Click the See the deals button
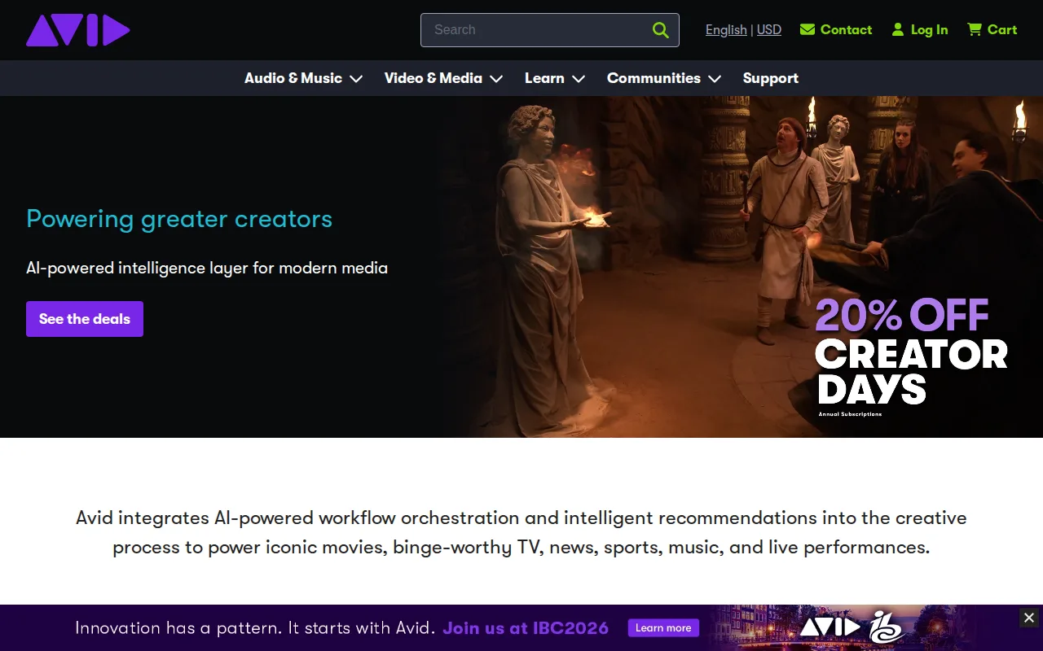Viewport: 1043px width, 651px height. (85, 319)
